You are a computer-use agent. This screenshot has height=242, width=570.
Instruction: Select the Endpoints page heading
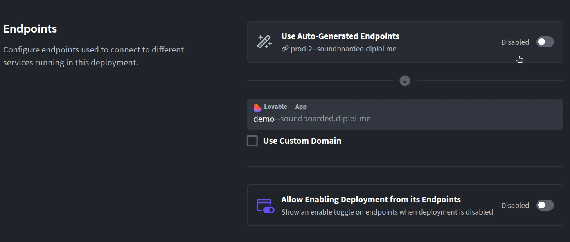click(x=30, y=29)
